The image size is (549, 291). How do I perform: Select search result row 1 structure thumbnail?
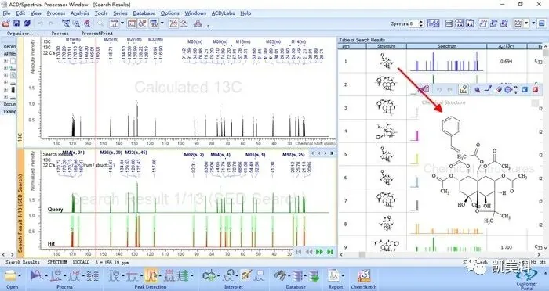tap(387, 61)
